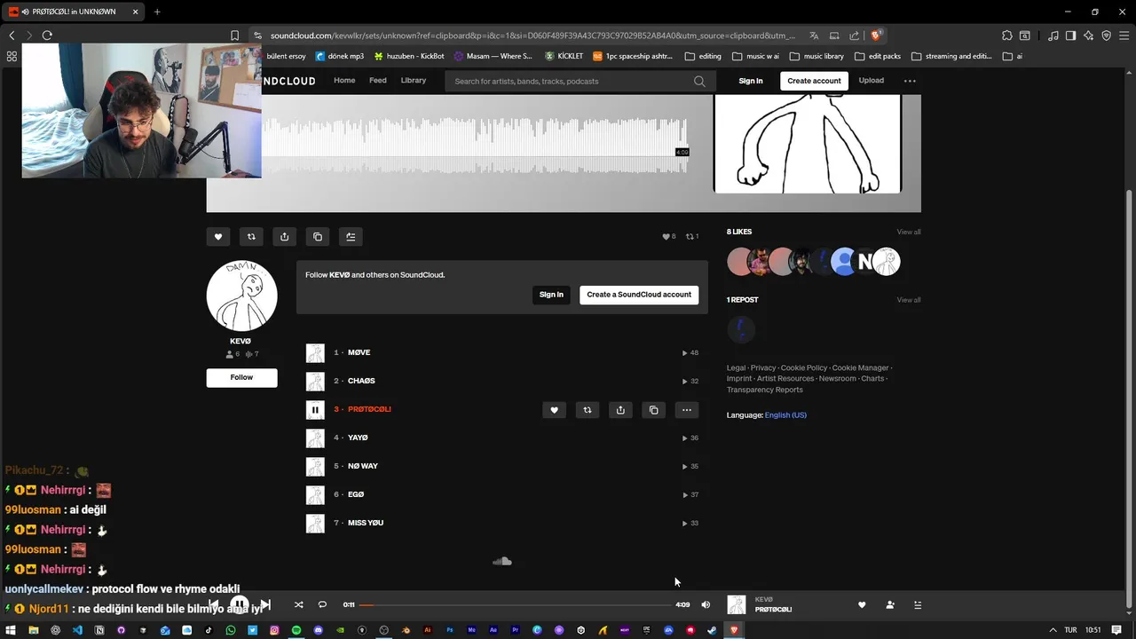Seek on the bottom player progress bar

tap(516, 605)
